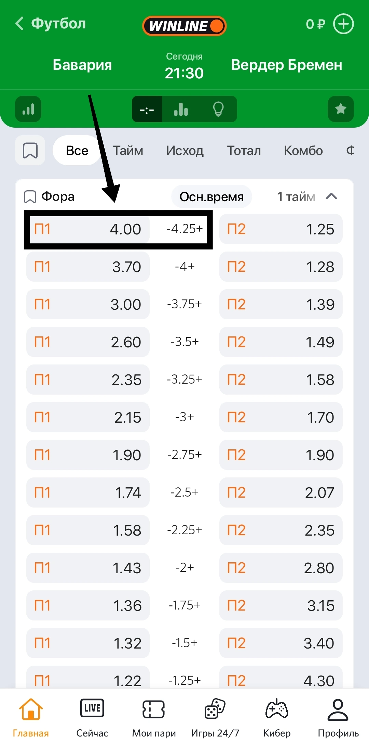Select П1 odds 4.00 at handicap -4.25

pos(88,229)
